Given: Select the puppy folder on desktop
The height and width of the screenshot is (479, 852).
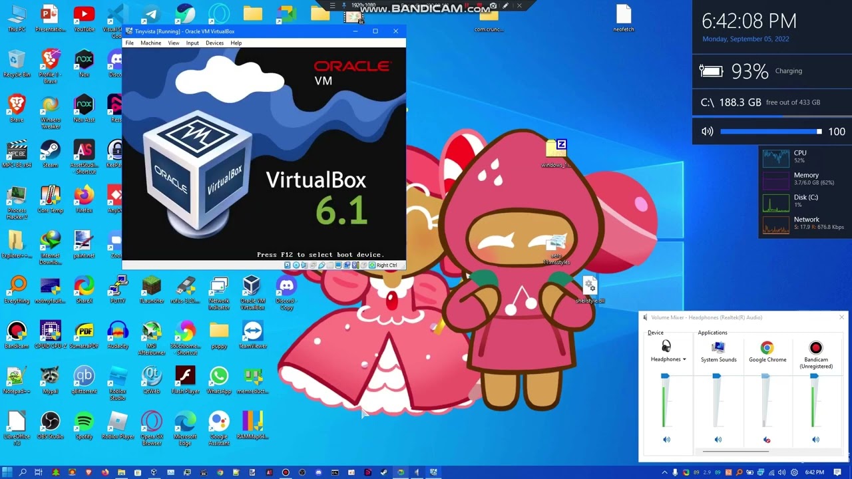Looking at the screenshot, I should coord(218,334).
